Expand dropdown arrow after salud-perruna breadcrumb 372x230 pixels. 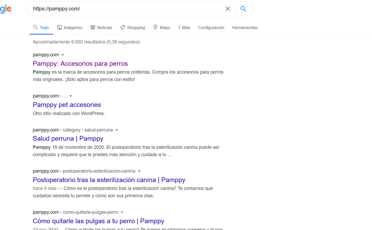click(117, 130)
